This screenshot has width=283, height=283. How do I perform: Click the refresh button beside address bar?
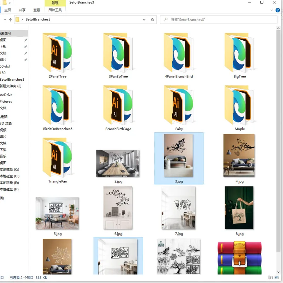pyautogui.click(x=152, y=19)
